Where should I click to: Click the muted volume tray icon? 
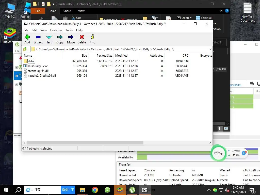pyautogui.click(x=227, y=190)
